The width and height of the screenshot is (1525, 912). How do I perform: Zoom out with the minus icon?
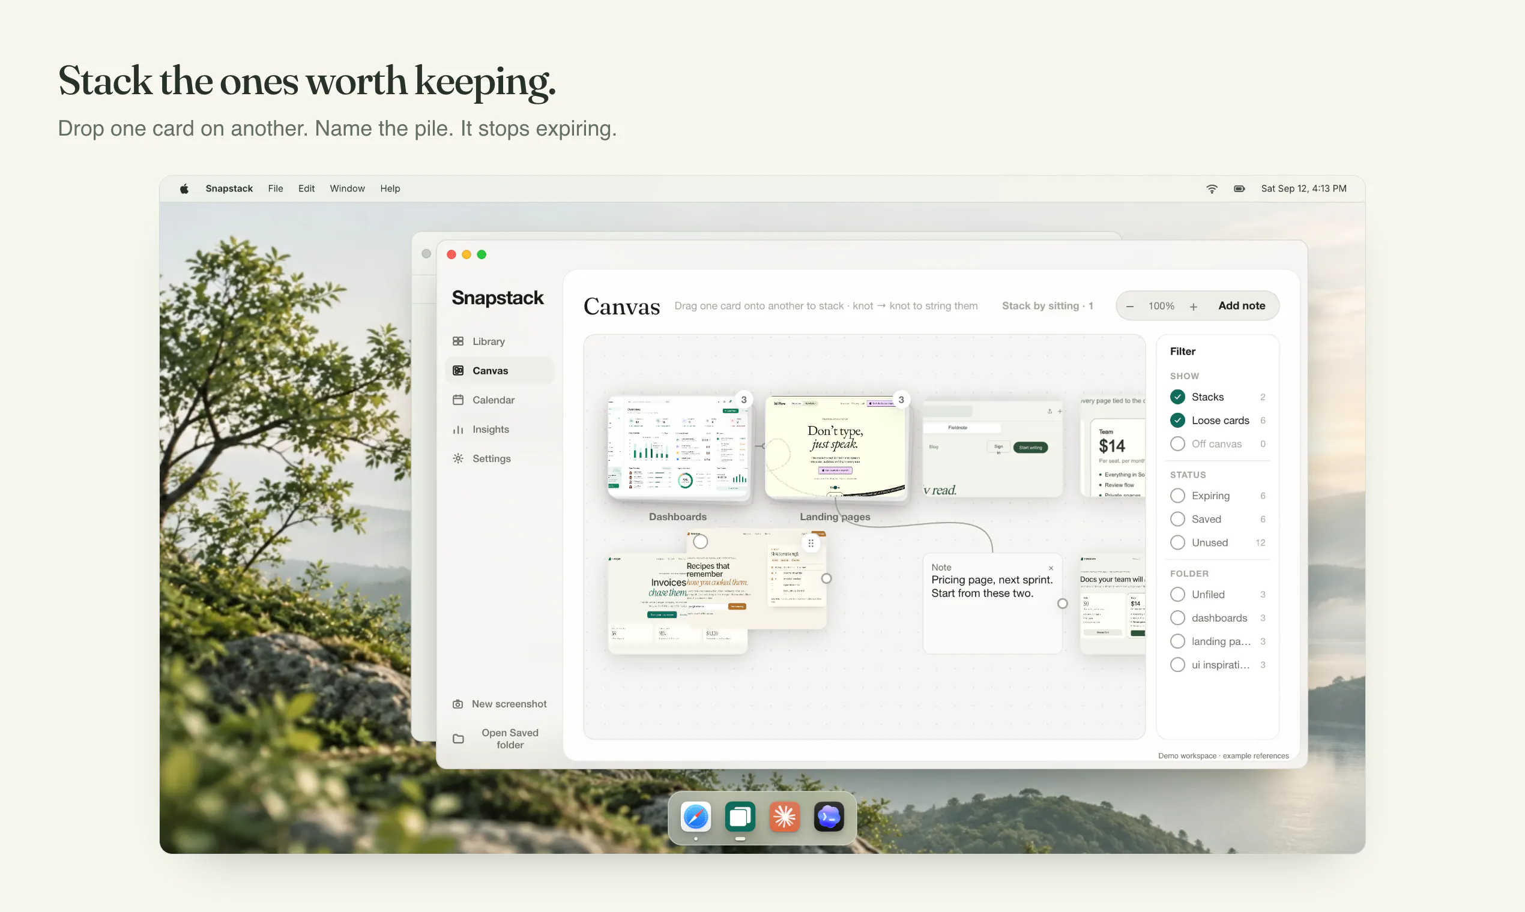[1129, 306]
